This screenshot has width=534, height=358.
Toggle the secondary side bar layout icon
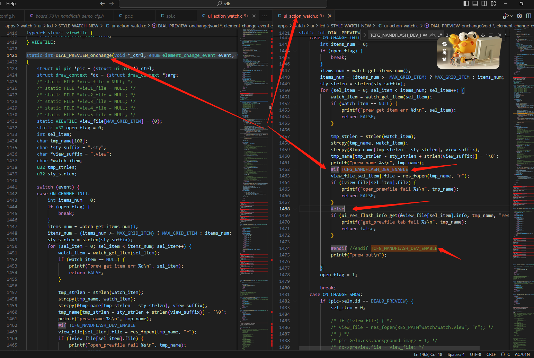(484, 3)
